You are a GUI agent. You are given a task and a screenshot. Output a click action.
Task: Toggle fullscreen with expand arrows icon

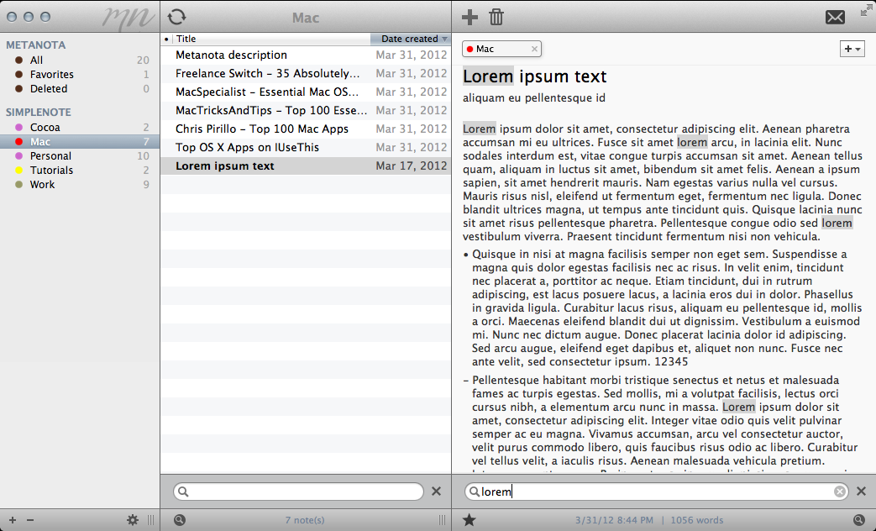tap(866, 10)
